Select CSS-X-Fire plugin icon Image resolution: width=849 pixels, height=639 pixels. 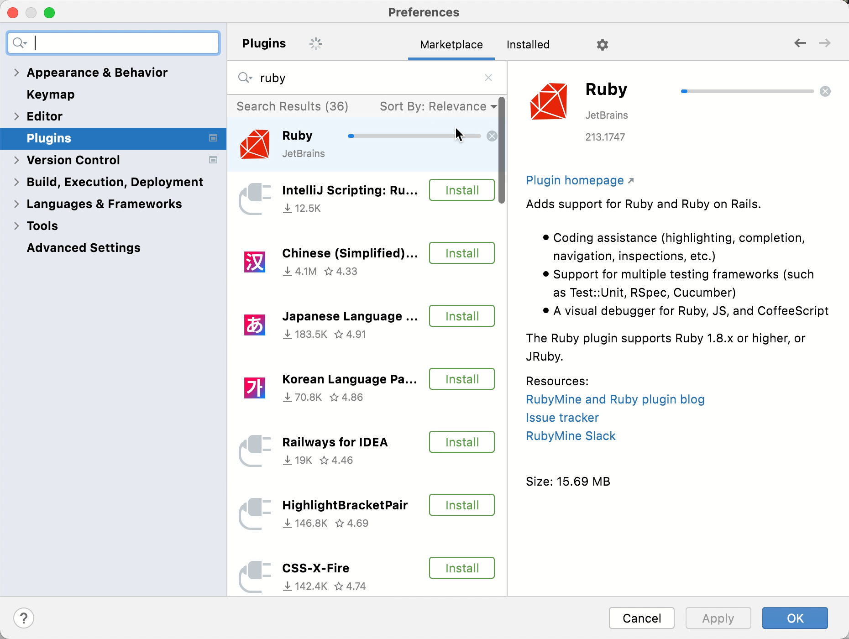click(255, 577)
